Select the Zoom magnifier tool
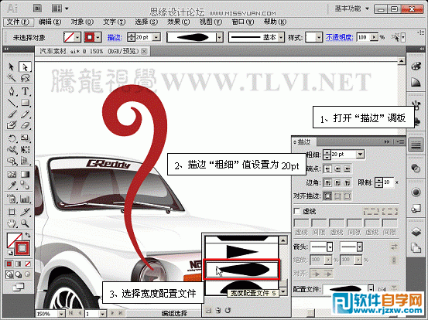 coord(25,224)
